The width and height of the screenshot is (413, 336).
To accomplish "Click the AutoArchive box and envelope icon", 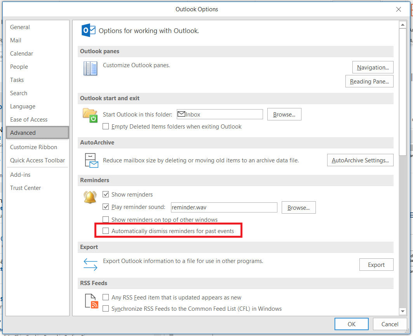I will tap(91, 160).
